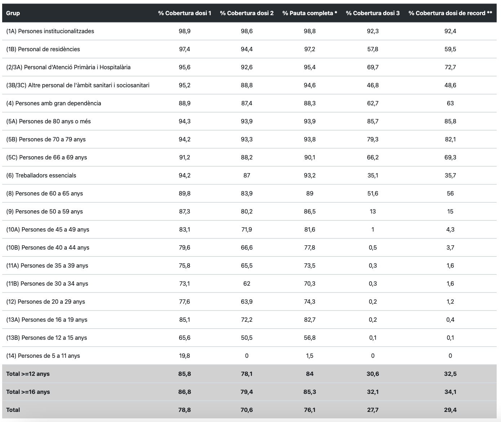Select the '% Cobertura dosi 3' column header
Image resolution: width=501 pixels, height=422 pixels.
point(373,13)
